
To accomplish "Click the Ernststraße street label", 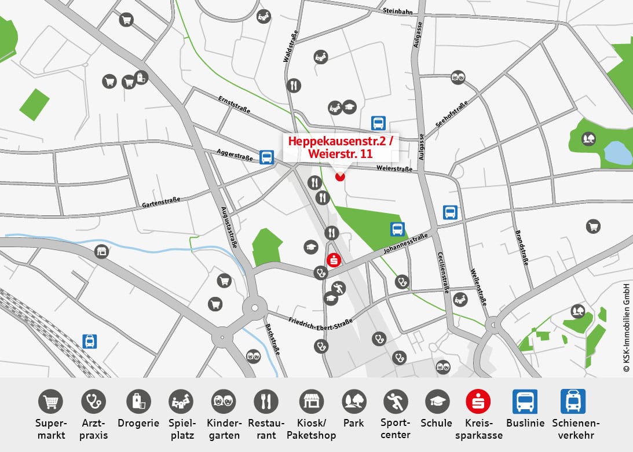I will point(234,105).
